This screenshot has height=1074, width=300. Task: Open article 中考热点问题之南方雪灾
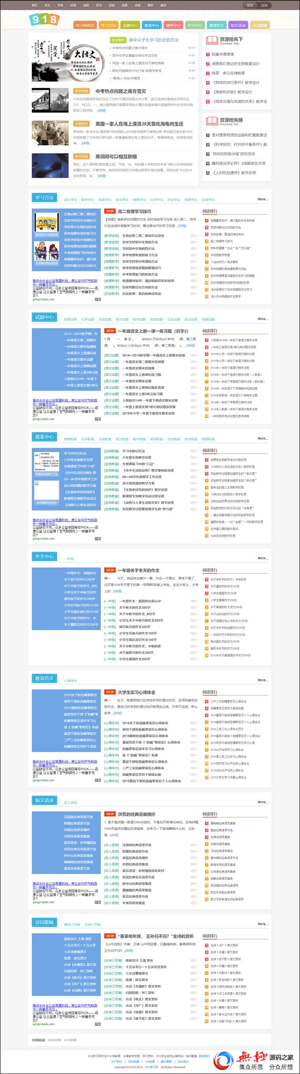[120, 91]
